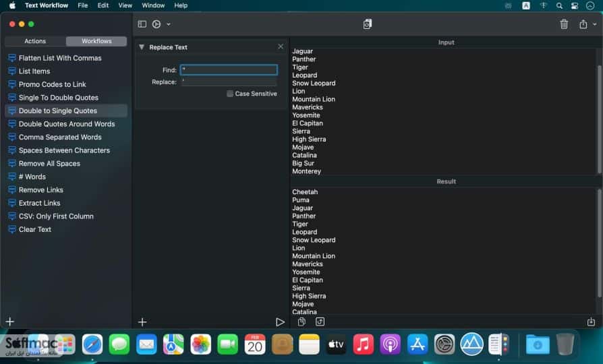This screenshot has width=603, height=364.
Task: Open the share dropdown chevron
Action: pos(594,24)
